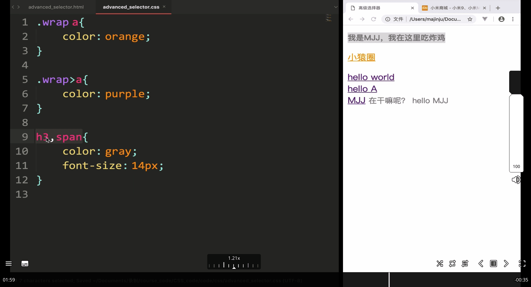The image size is (531, 287).
Task: Select the 高级选择器 browser tab
Action: 382,8
